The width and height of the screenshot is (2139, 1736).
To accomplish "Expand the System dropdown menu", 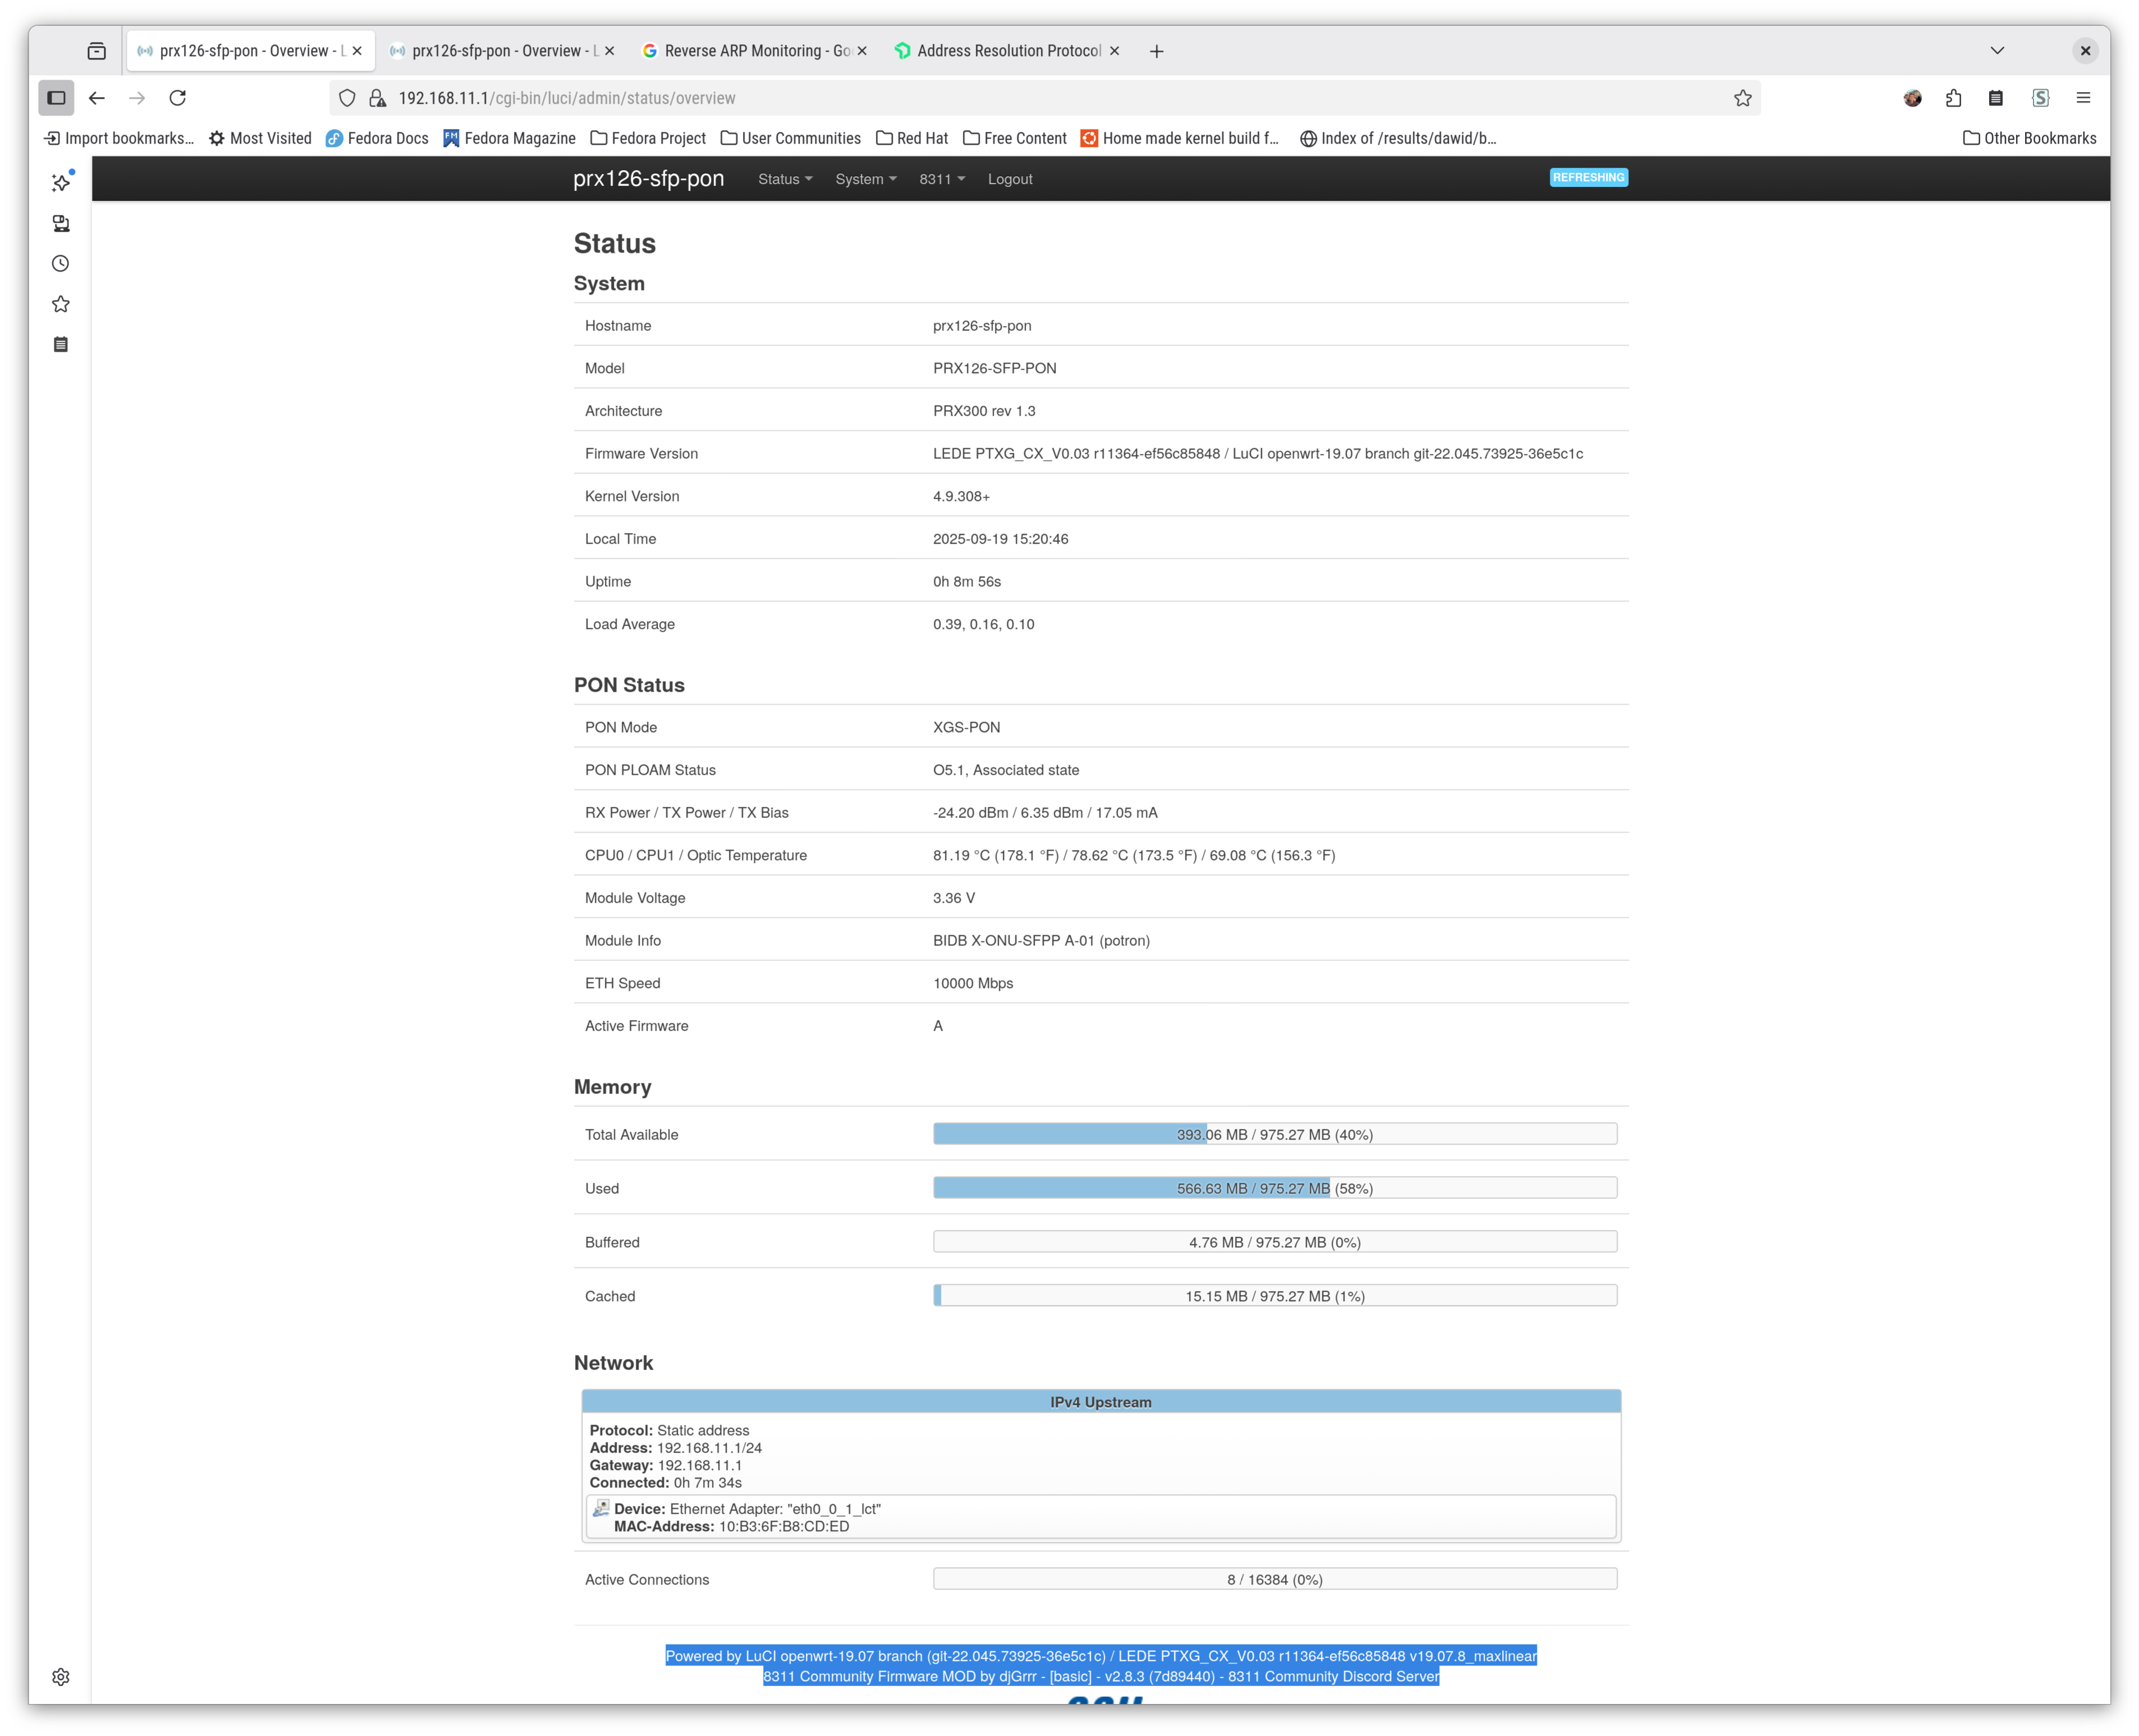I will [x=866, y=179].
